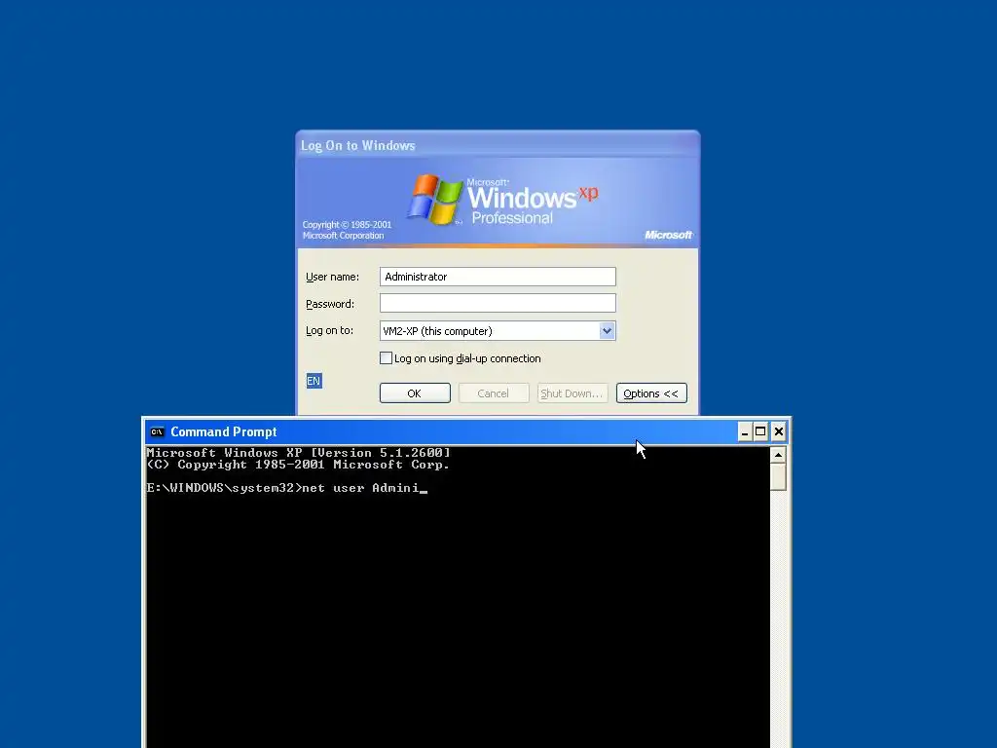The image size is (997, 748).
Task: Close the Command Prompt window
Action: (x=778, y=431)
